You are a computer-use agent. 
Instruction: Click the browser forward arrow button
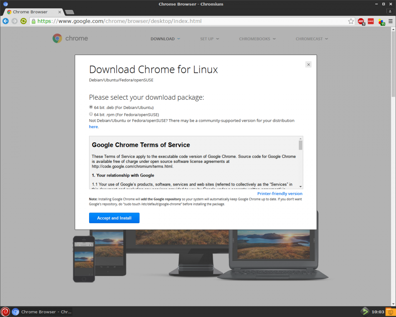[x=15, y=21]
